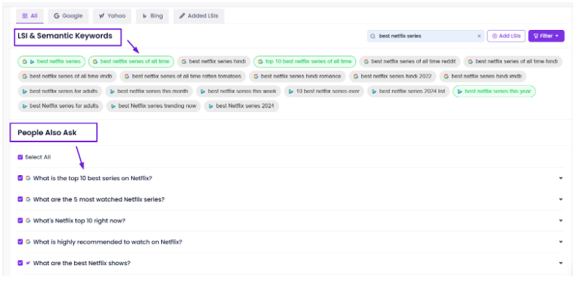The width and height of the screenshot is (573, 304).
Task: Click the magnifier icon in search box
Action: [373, 36]
